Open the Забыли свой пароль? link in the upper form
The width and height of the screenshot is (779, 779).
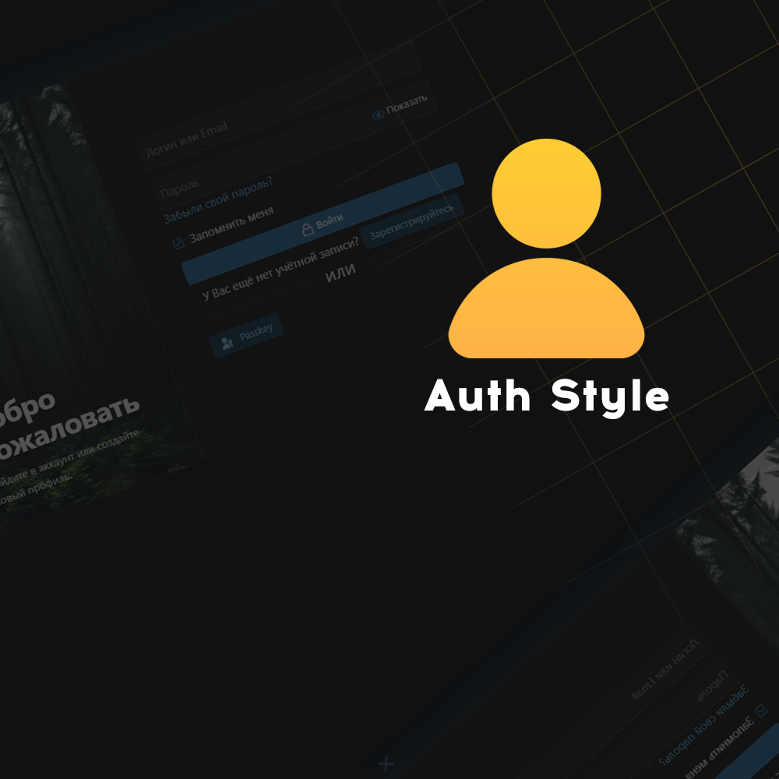218,199
